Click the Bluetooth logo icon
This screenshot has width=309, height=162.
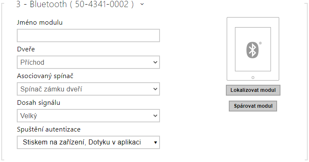(252, 50)
